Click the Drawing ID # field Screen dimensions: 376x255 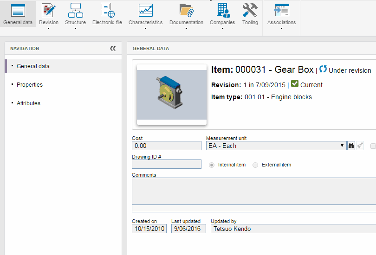(x=167, y=164)
